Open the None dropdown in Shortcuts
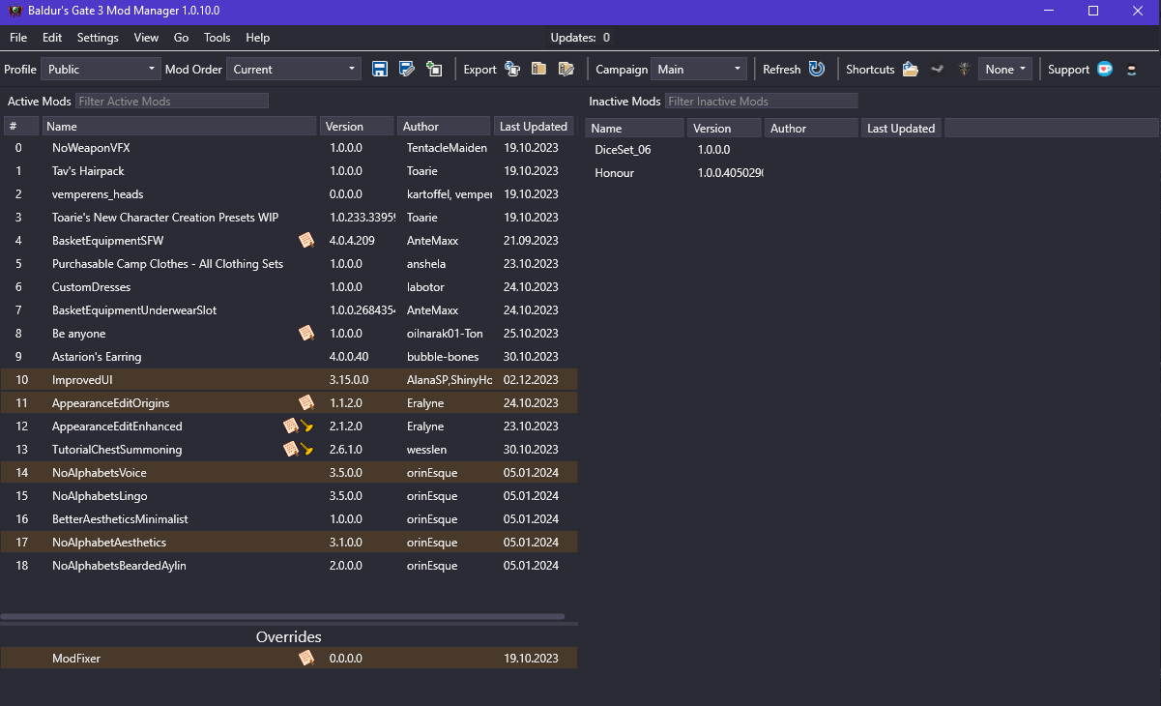This screenshot has width=1161, height=706. coord(1005,69)
